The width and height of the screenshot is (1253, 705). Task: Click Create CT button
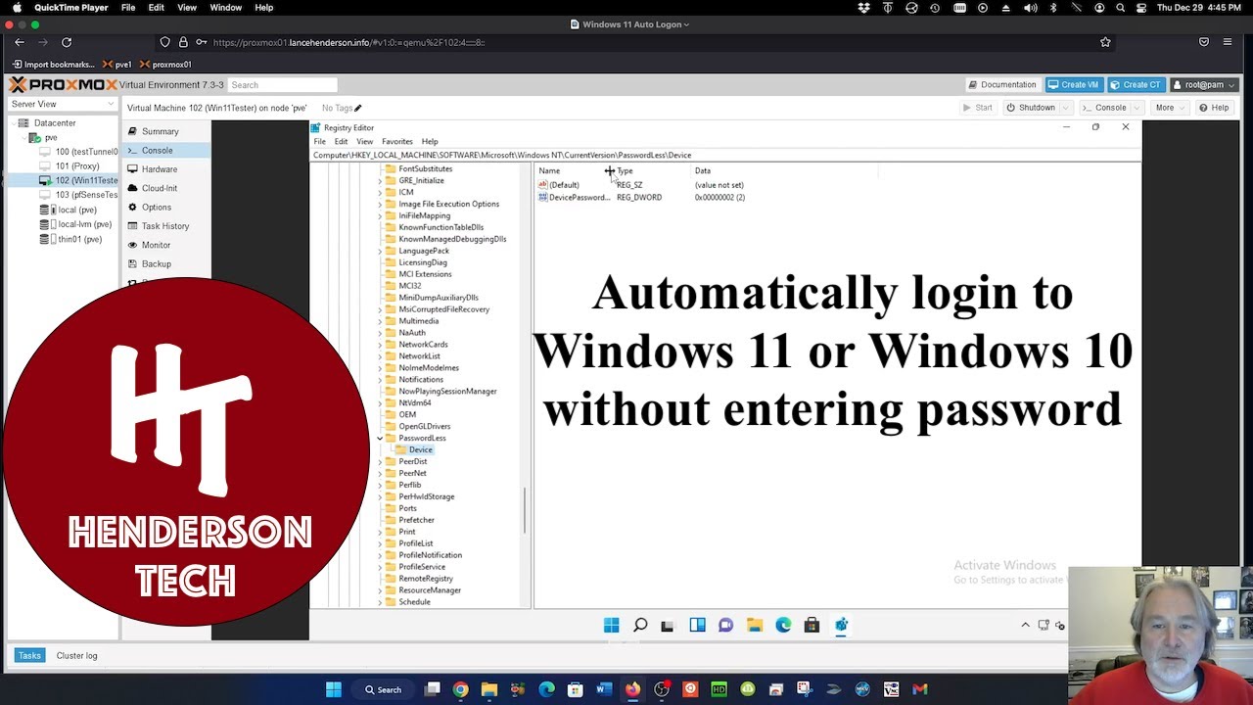(1135, 84)
